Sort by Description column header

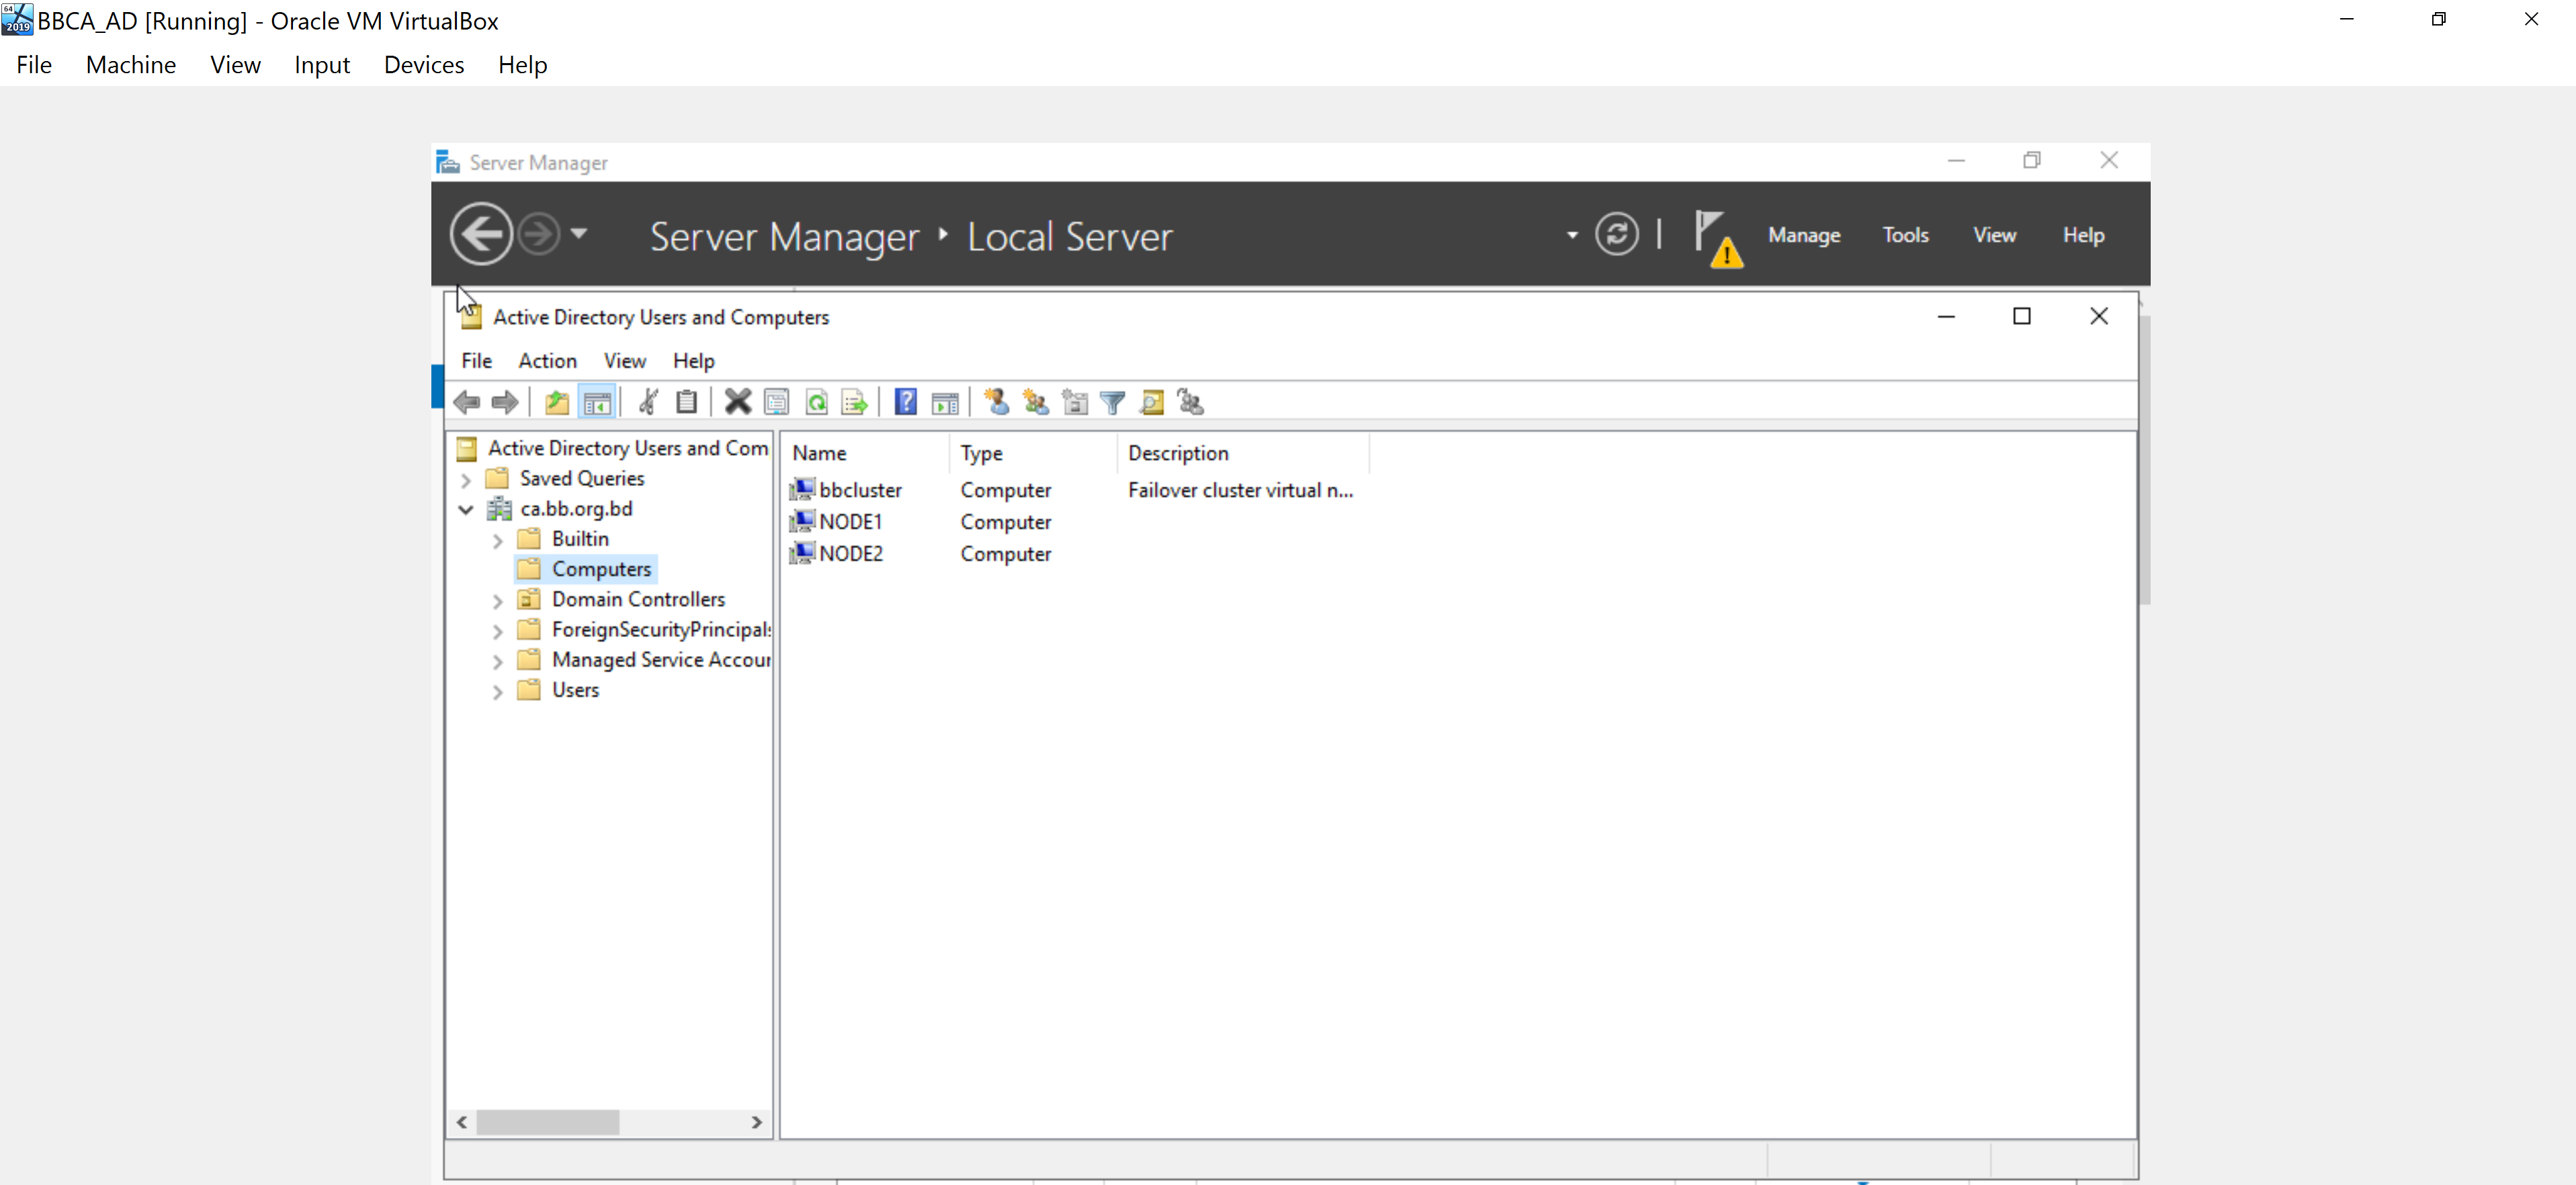point(1243,453)
